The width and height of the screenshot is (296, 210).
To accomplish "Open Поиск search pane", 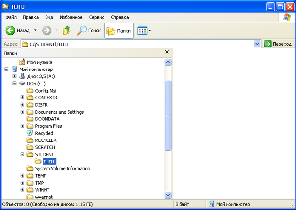I will [x=89, y=30].
